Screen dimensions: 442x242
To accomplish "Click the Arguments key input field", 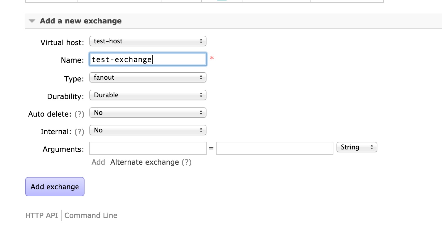I will pos(148,148).
